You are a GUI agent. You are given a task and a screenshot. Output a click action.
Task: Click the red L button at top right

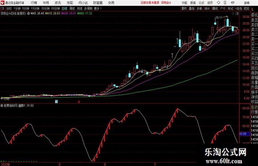coord(253,9)
